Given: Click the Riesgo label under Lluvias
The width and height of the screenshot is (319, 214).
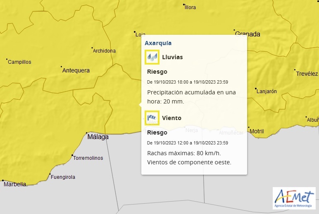Looking at the screenshot, I should pyautogui.click(x=157, y=72).
